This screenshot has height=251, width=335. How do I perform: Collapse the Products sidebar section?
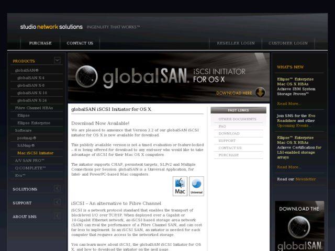57,61
